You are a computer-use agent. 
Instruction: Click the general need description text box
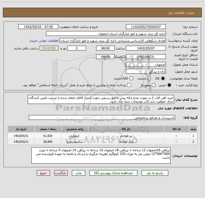pyautogui.click(x=101, y=100)
